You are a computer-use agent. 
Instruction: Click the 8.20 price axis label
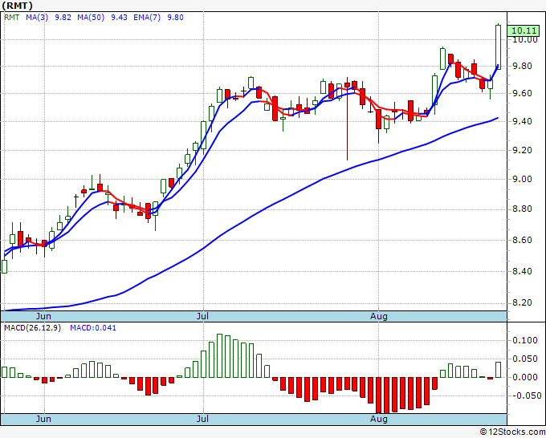tap(523, 302)
